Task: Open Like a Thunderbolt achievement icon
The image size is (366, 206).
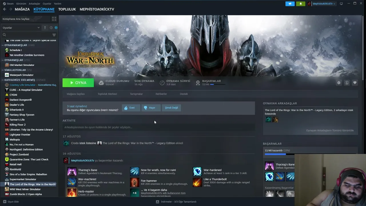Action: point(197,182)
